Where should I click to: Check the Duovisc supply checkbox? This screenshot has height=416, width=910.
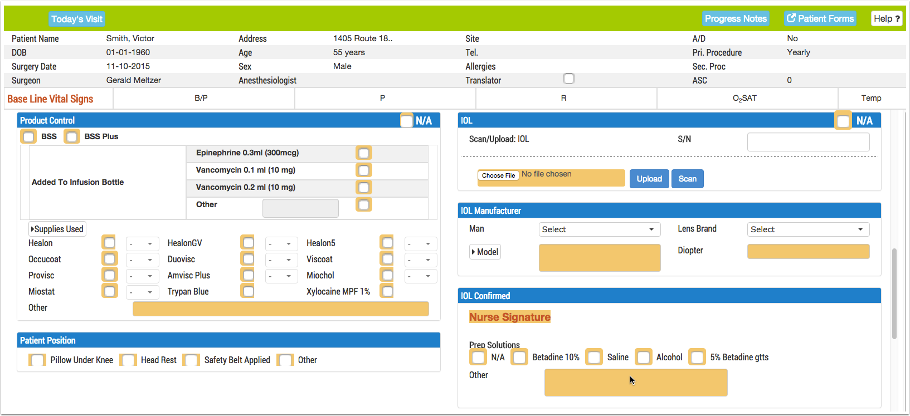pos(249,259)
